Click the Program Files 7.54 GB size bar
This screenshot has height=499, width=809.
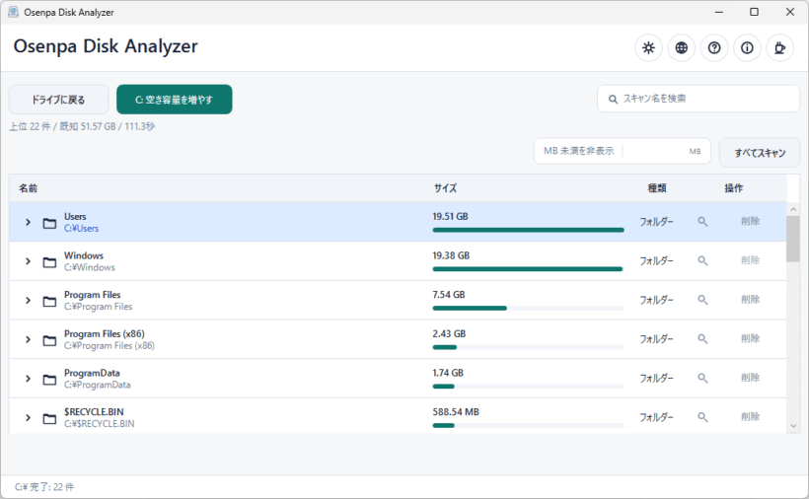click(x=529, y=309)
